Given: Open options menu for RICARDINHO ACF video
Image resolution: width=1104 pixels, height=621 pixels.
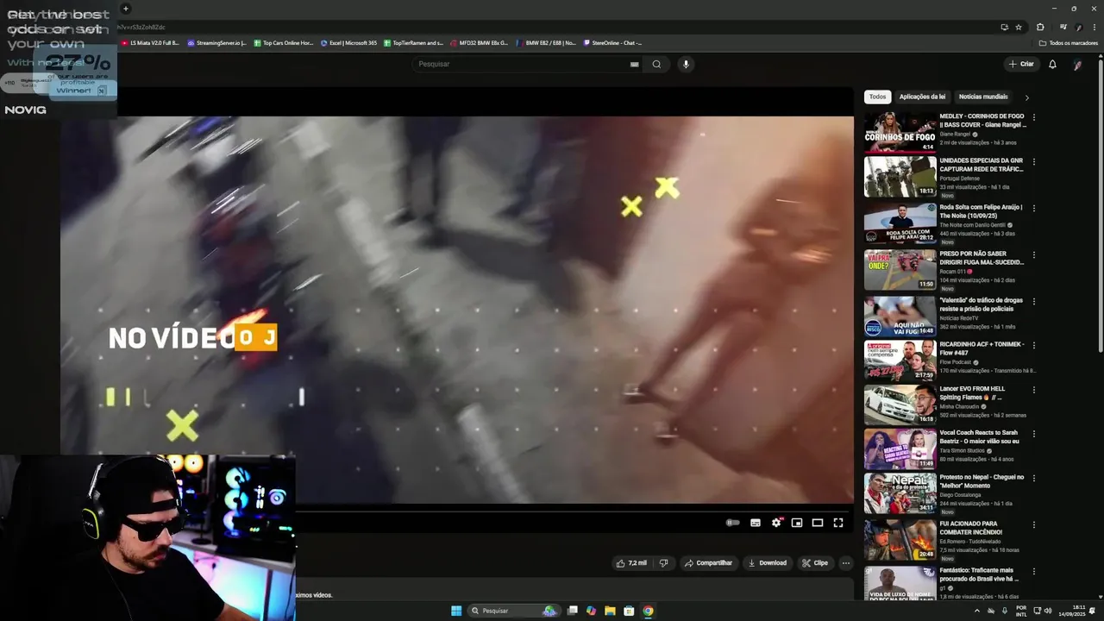Looking at the screenshot, I should point(1033,345).
